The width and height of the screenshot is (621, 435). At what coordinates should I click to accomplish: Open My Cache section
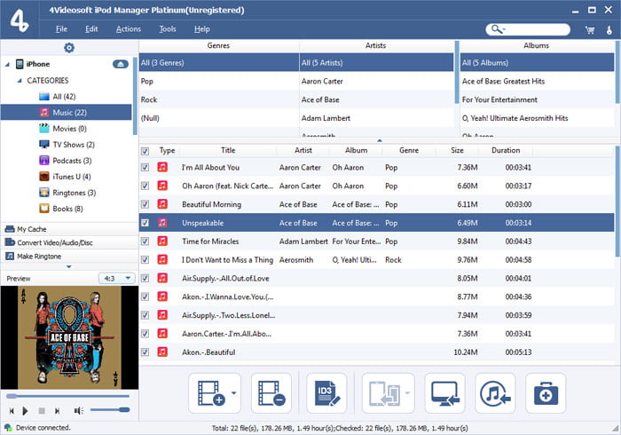coord(70,229)
